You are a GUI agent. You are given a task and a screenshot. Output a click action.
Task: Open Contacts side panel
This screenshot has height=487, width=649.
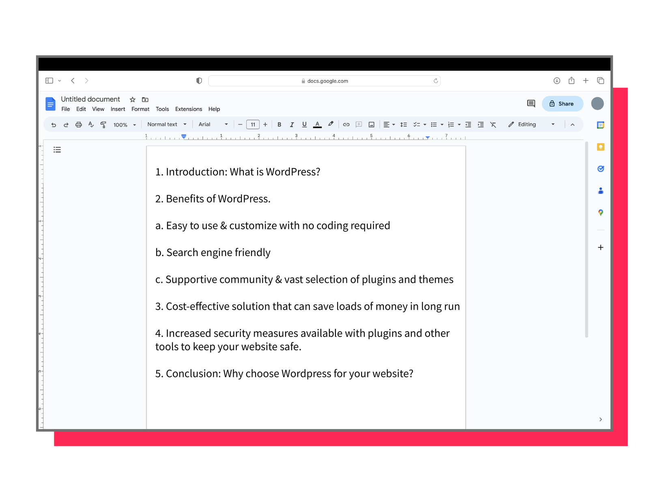[601, 191]
